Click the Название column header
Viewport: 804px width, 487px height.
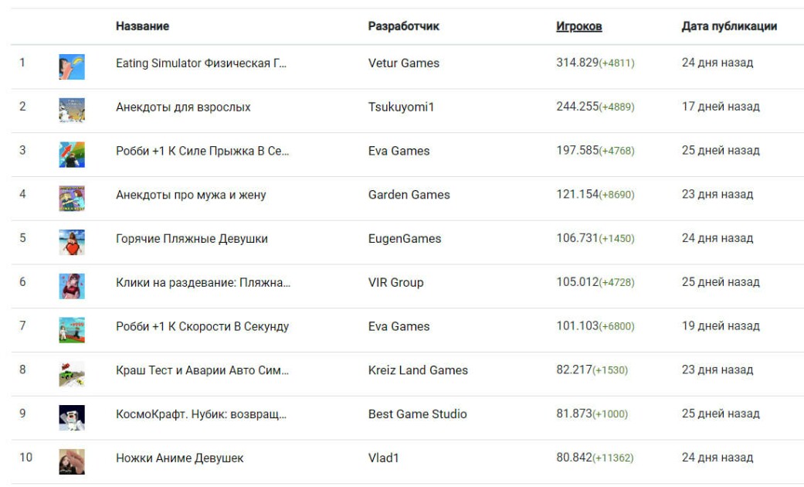click(143, 26)
